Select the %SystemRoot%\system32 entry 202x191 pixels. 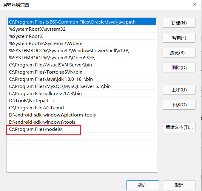[x=82, y=29]
